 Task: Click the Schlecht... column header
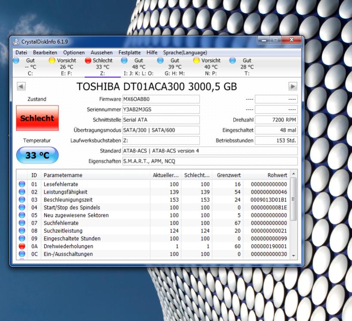[197, 175]
